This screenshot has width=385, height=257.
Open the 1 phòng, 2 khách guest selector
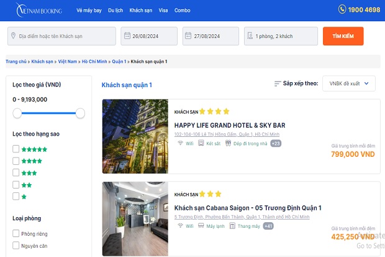point(281,36)
